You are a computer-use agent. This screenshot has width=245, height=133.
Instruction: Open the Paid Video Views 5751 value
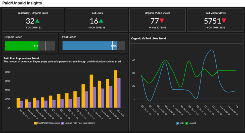click(x=212, y=21)
